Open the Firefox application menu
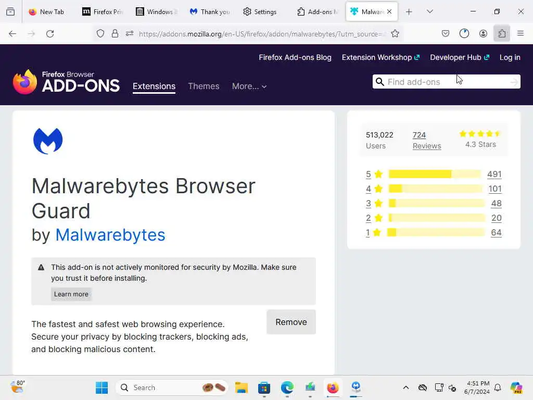 coord(521,34)
